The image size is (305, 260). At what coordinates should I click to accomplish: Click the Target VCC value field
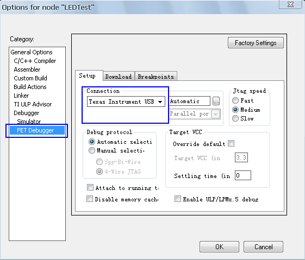[241, 157]
